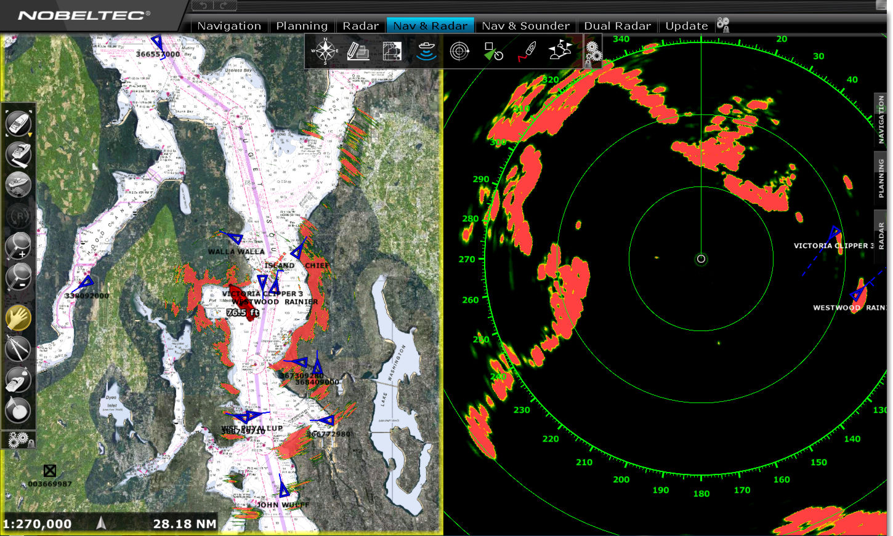Viewport: 893px width, 536px height.
Task: Select the mark buoy tool
Action: pos(18,409)
